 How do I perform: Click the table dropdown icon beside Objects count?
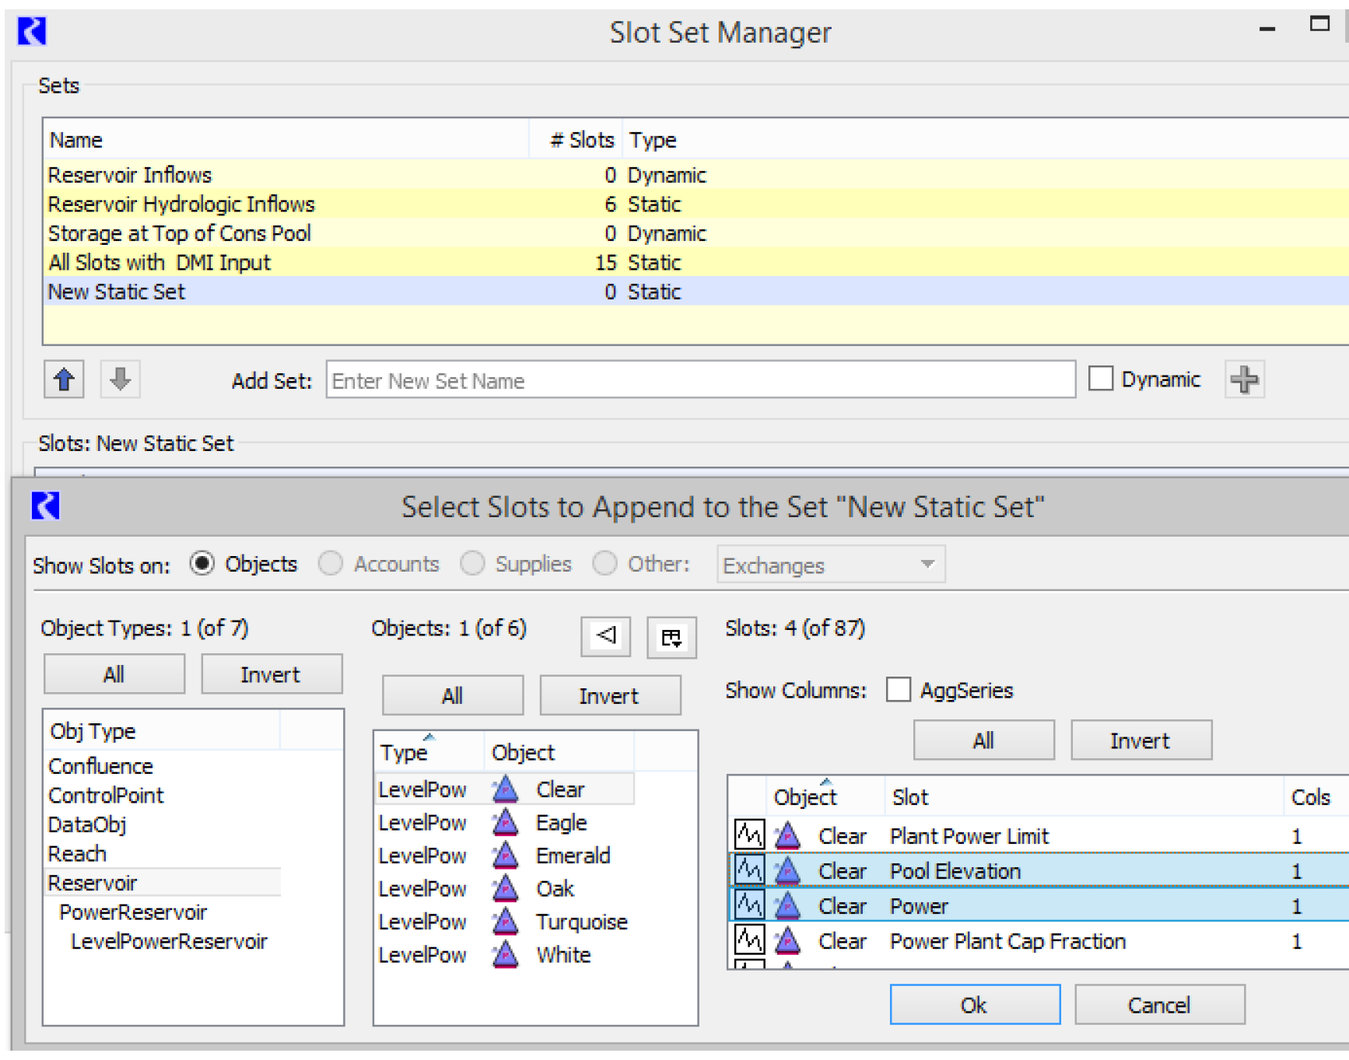pyautogui.click(x=671, y=638)
